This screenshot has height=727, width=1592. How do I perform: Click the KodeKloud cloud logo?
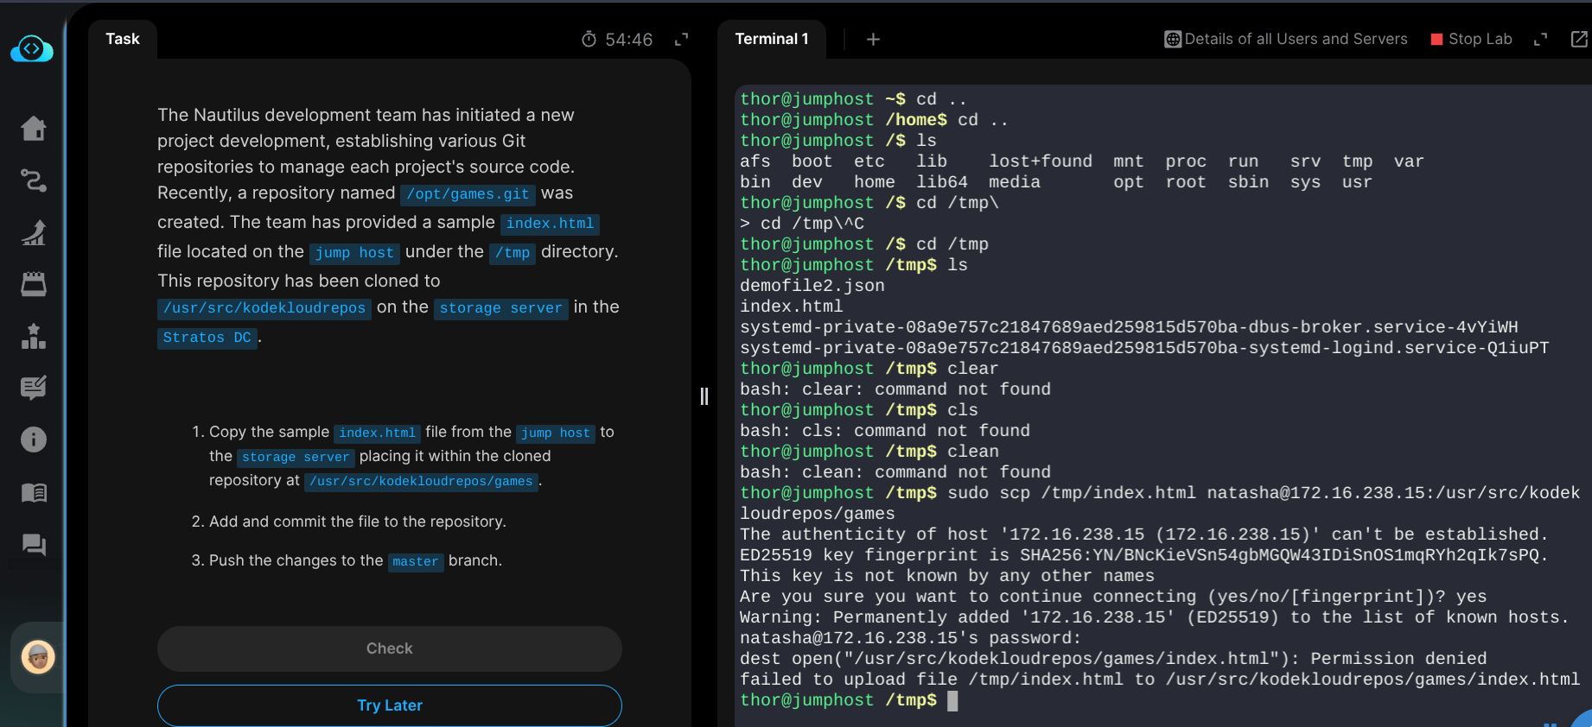click(32, 49)
